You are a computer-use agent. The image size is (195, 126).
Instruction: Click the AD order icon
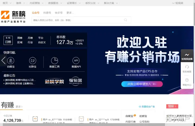[35, 119]
